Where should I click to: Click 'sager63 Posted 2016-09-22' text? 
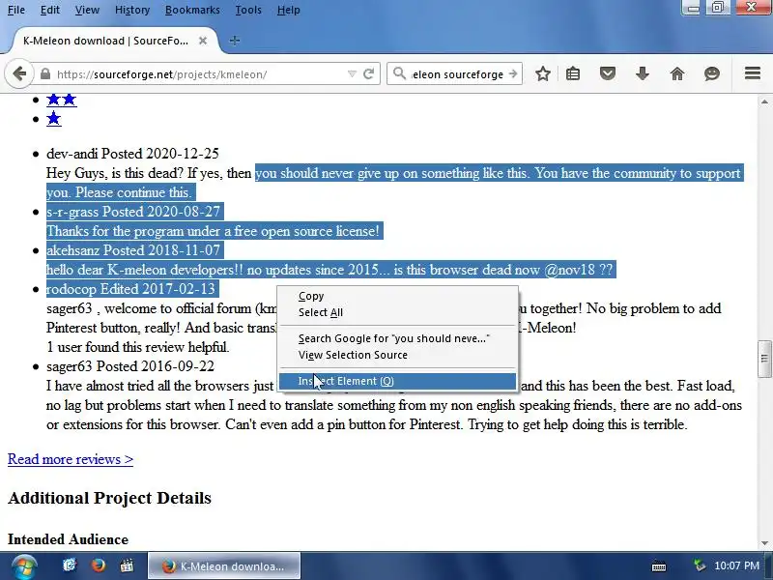tap(130, 366)
